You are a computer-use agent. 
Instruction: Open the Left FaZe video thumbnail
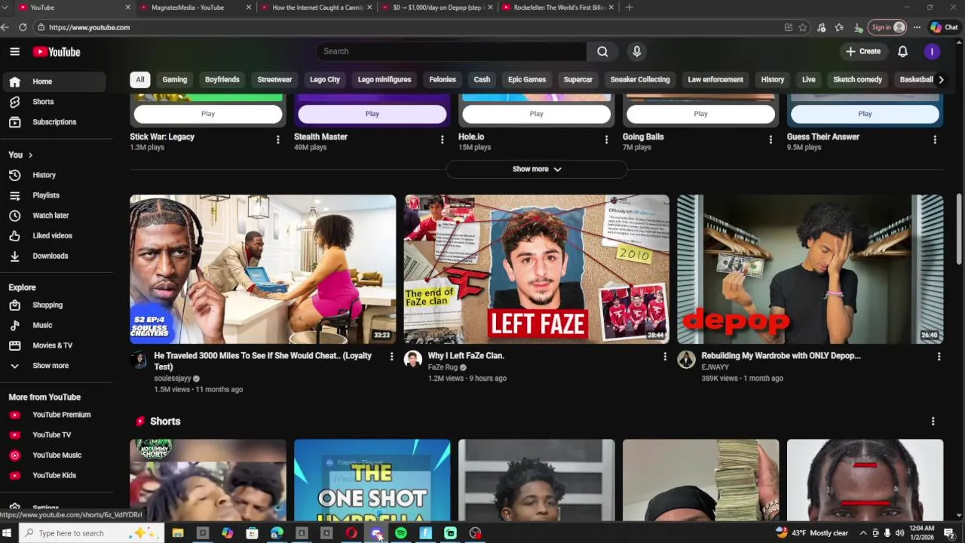(536, 269)
